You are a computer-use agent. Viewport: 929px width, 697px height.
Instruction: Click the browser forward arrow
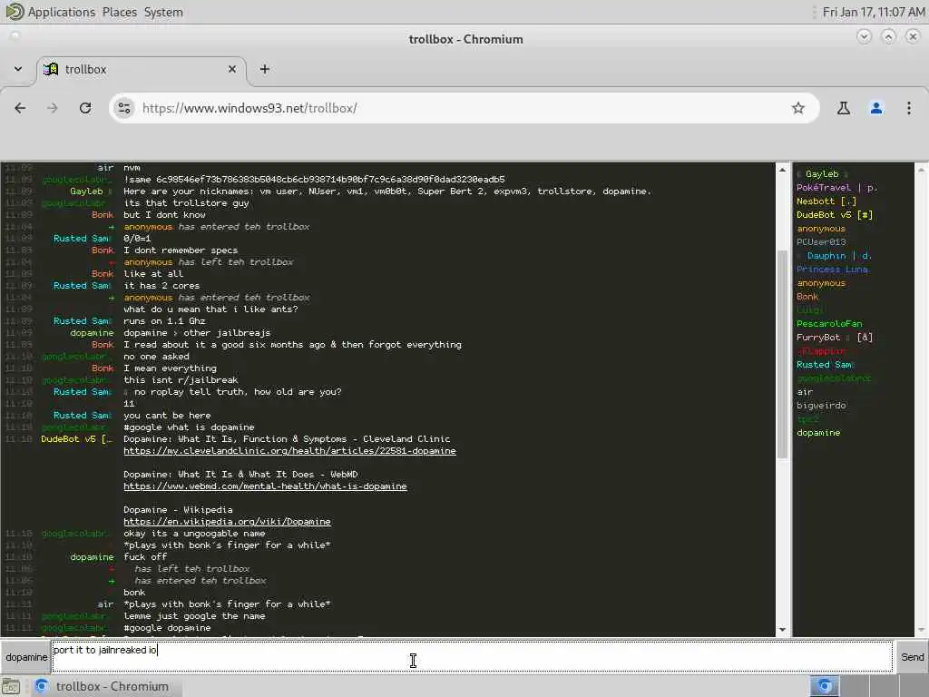pyautogui.click(x=53, y=108)
